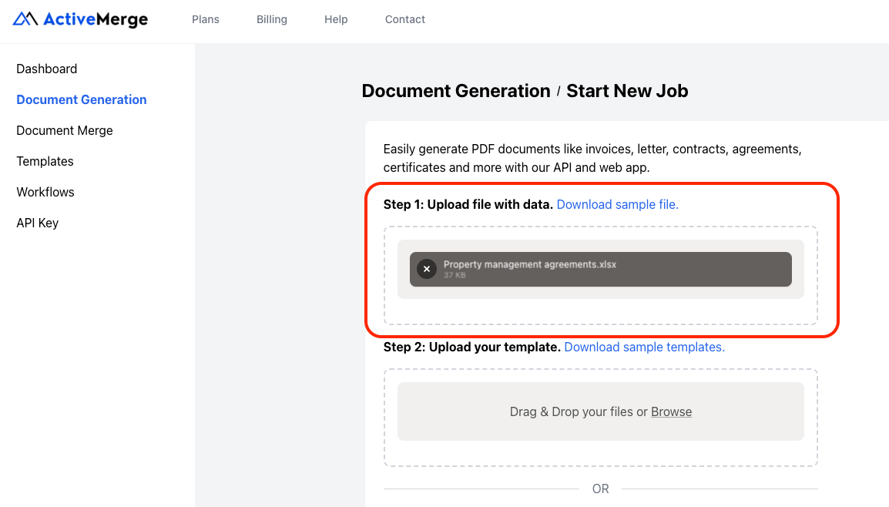Go to the Contact page
This screenshot has height=507, width=889.
point(404,19)
